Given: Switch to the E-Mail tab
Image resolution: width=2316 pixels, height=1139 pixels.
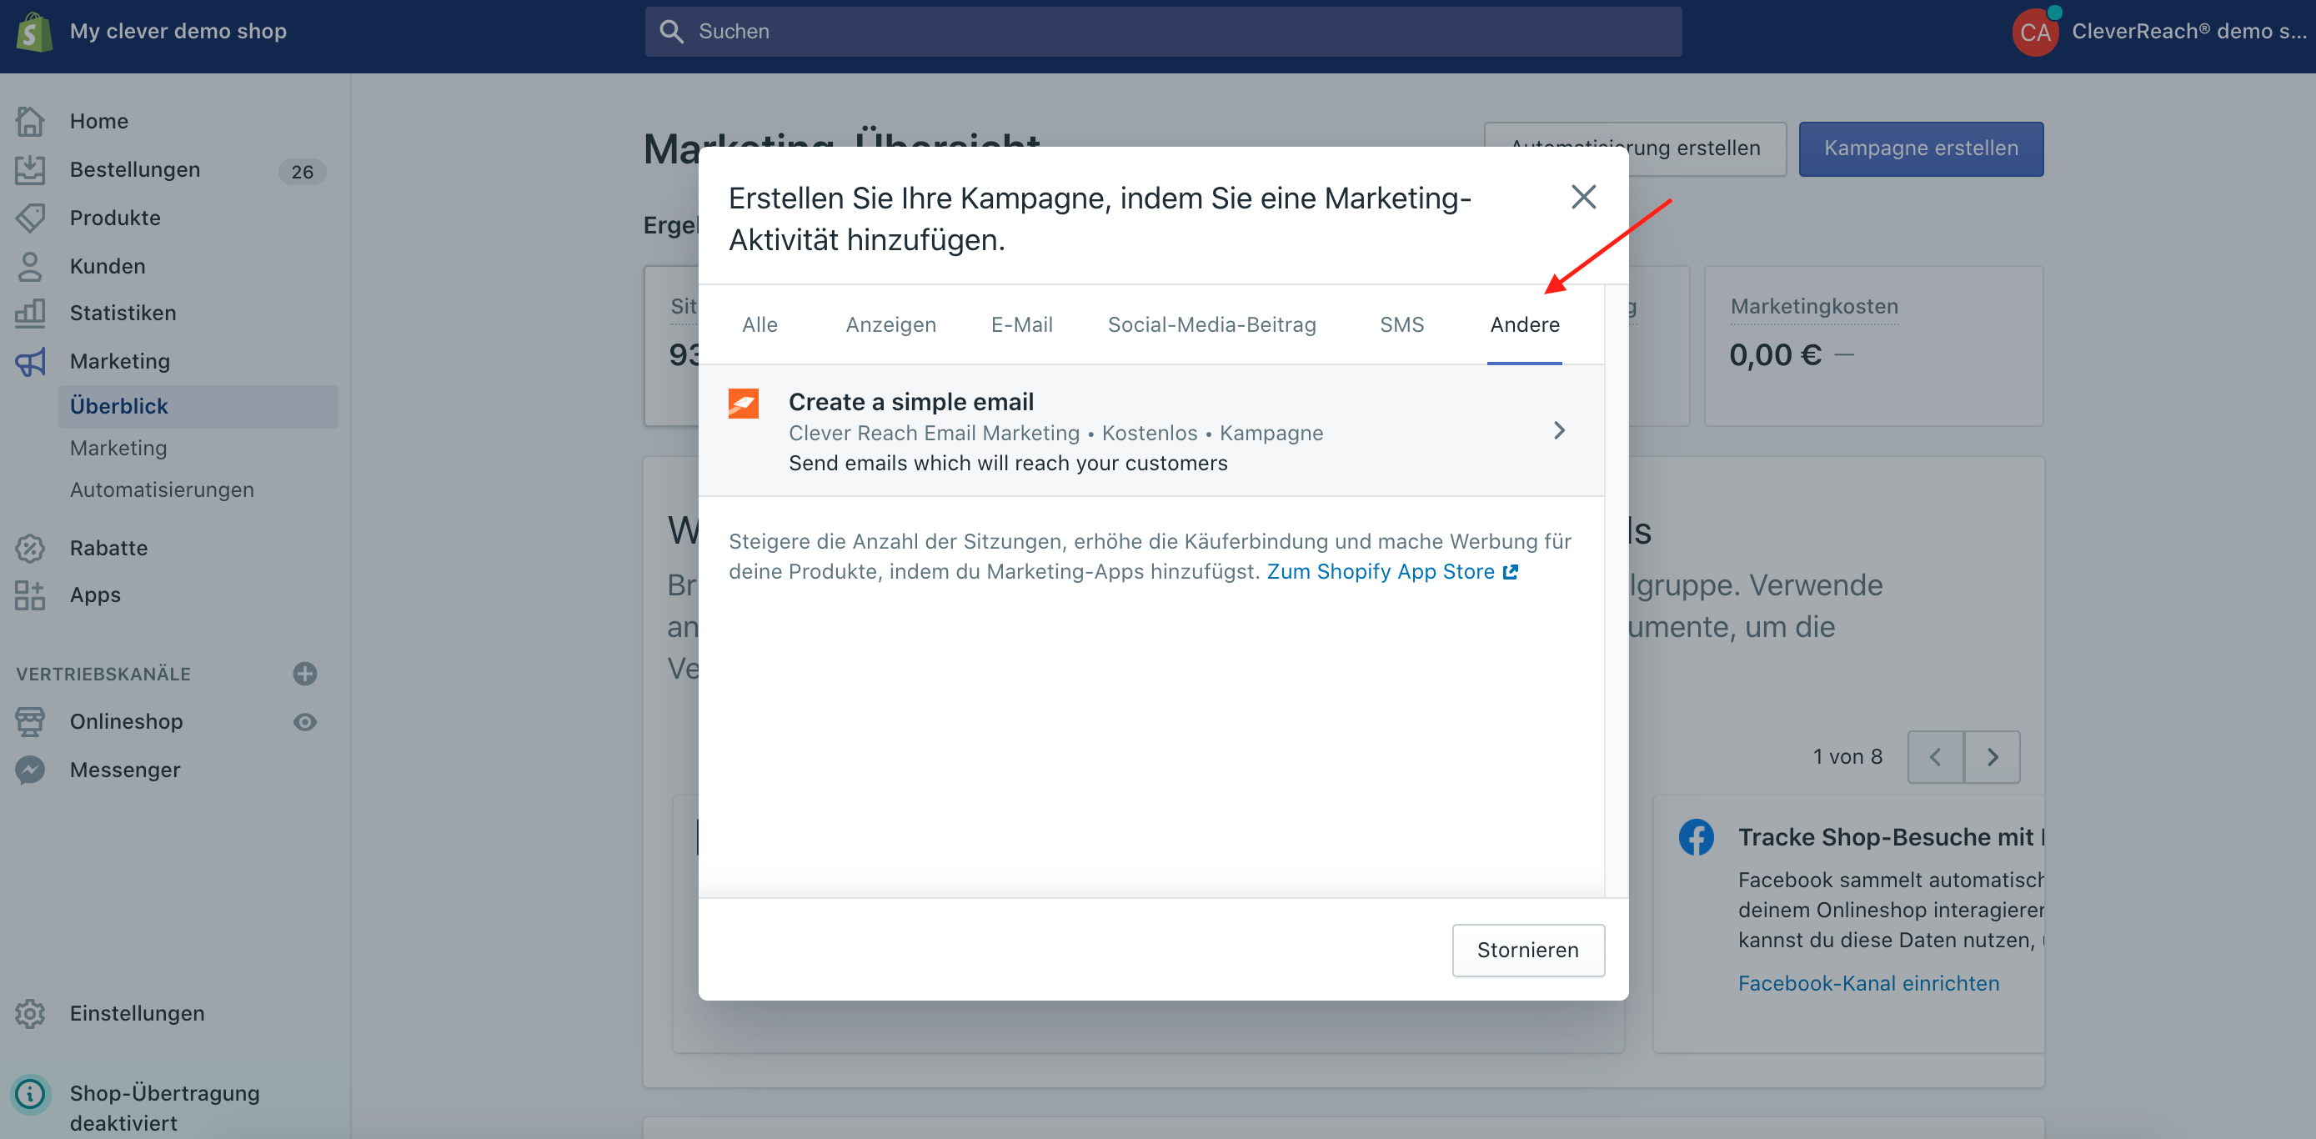Looking at the screenshot, I should 1021,324.
